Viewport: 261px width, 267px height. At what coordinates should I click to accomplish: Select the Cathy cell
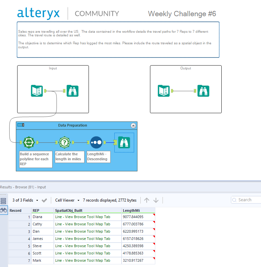(43, 224)
